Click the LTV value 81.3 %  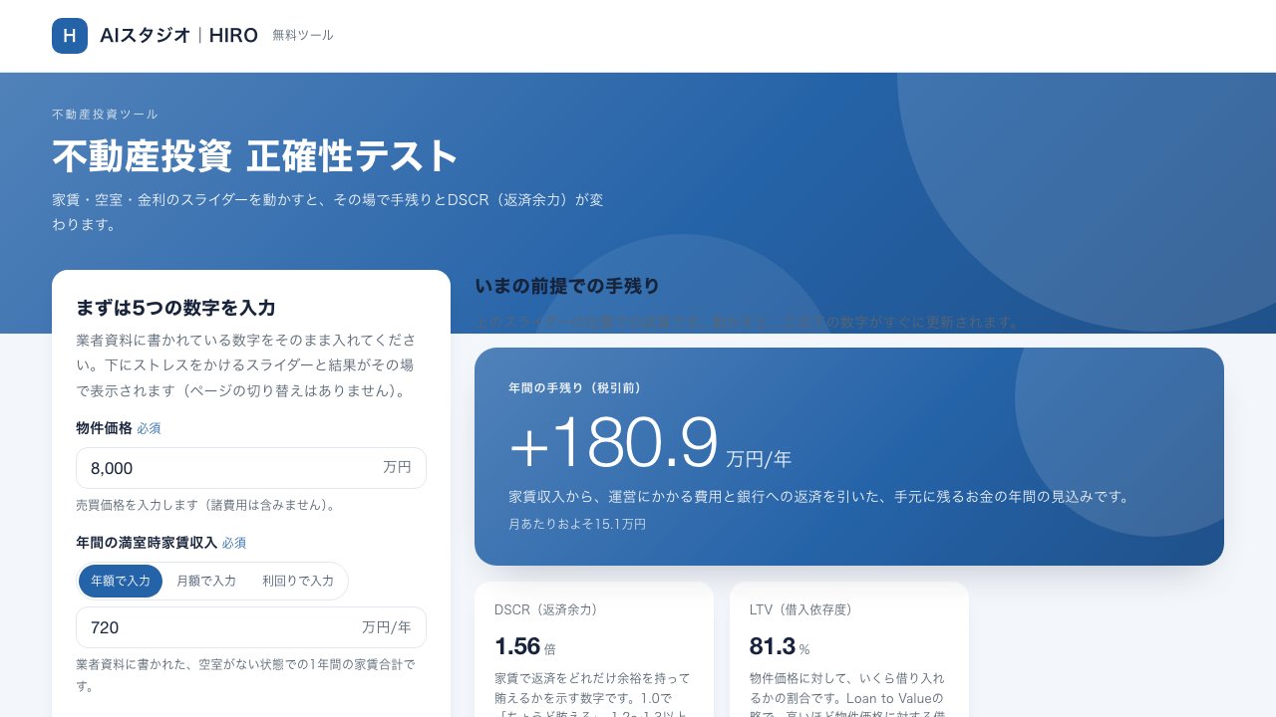point(780,646)
